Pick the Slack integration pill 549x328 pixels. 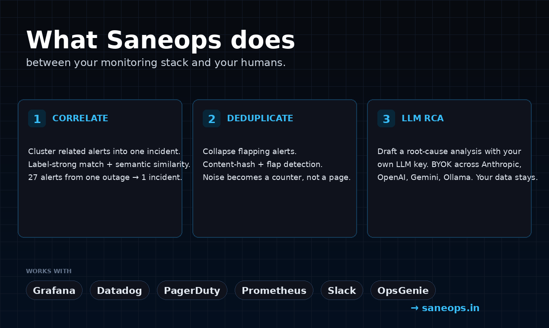coord(342,290)
